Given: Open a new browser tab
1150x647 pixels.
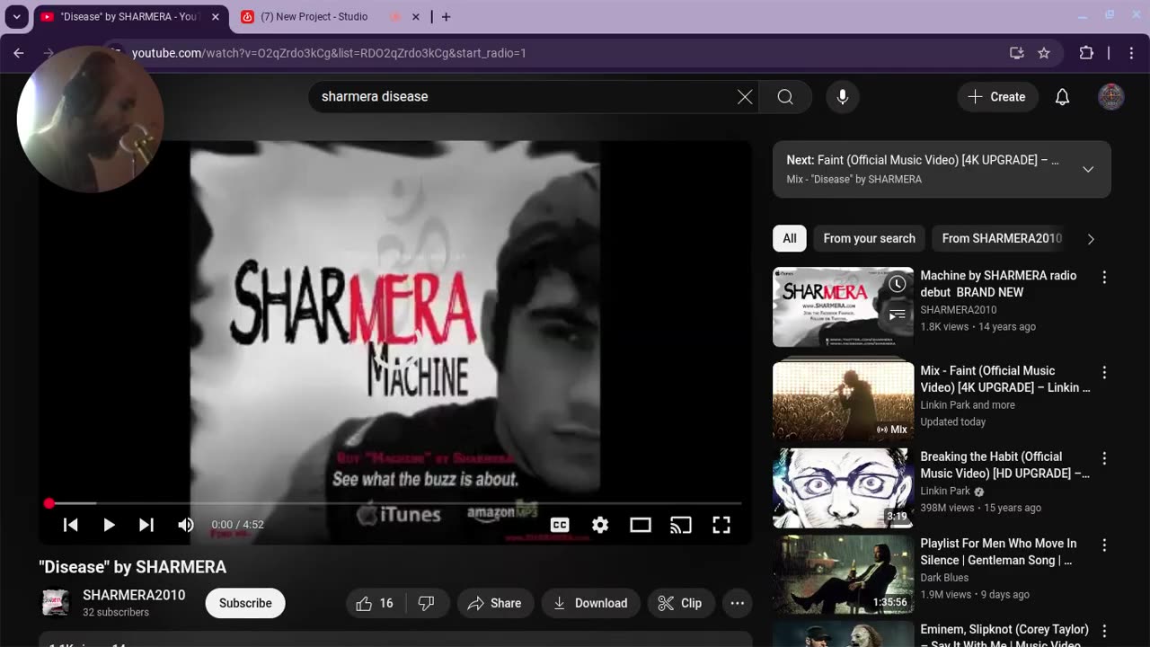Looking at the screenshot, I should 447,16.
